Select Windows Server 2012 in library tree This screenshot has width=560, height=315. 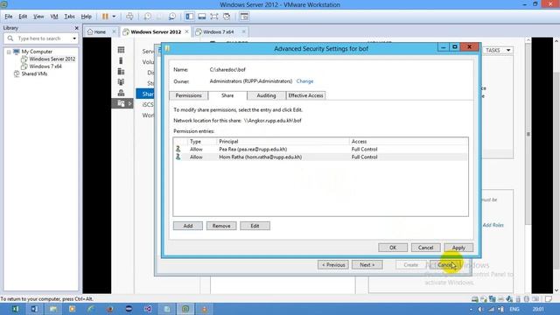[x=52, y=59]
